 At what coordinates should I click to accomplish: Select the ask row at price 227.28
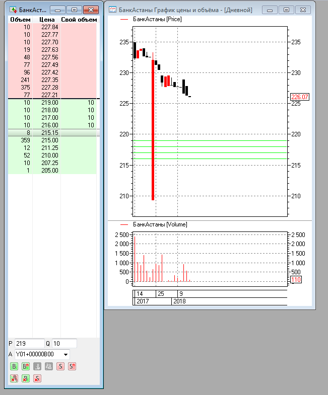point(52,88)
